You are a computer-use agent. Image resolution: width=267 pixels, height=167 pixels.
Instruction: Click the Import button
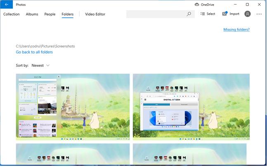[x=231, y=14]
